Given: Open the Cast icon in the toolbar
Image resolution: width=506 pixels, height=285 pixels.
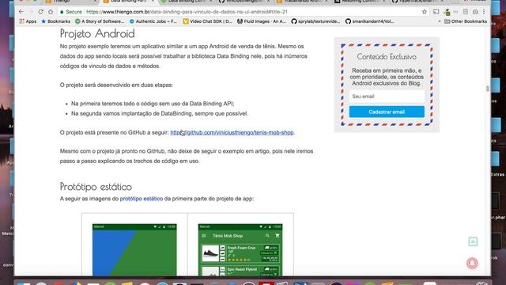Looking at the screenshot, I should (x=436, y=12).
